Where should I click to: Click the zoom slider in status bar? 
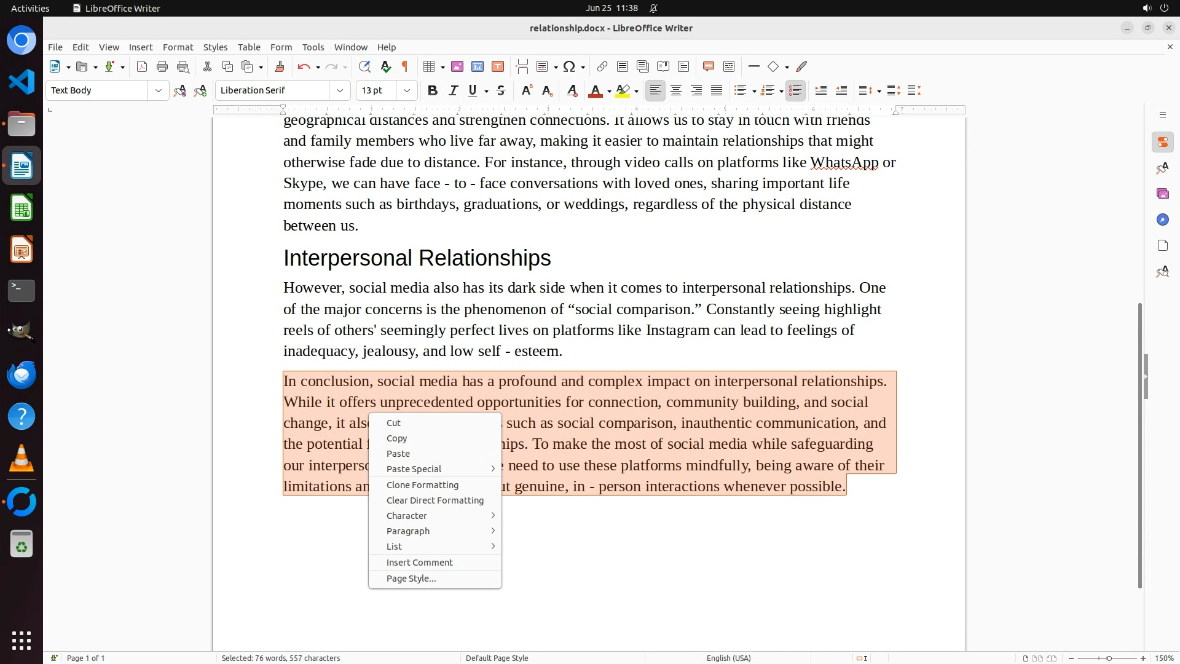coord(1108,658)
